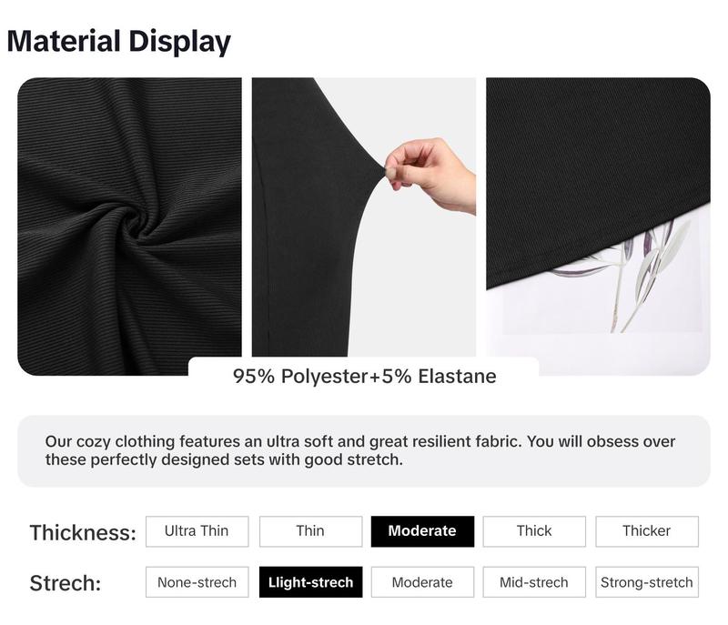Click the Strech label
Viewport: 728px width, 625px height.
point(66,583)
